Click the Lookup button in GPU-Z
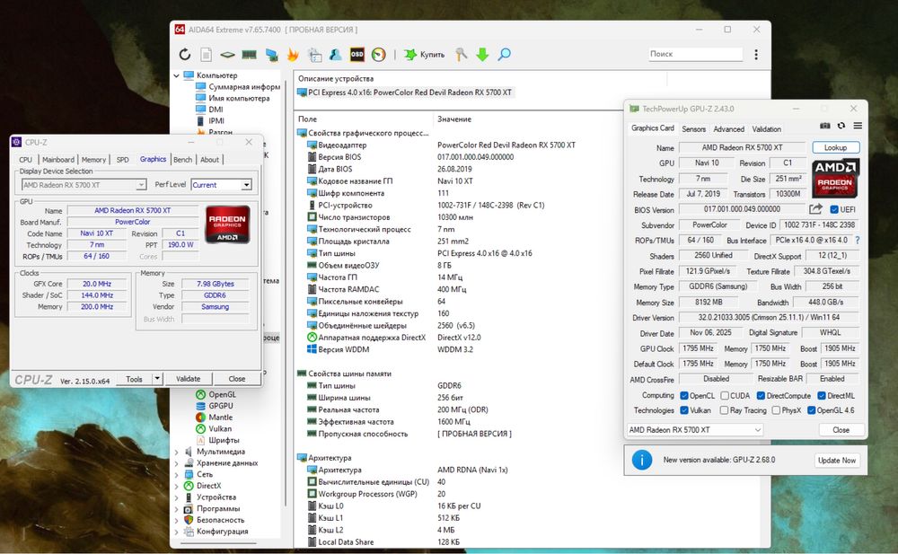This screenshot has width=898, height=554. click(x=835, y=148)
